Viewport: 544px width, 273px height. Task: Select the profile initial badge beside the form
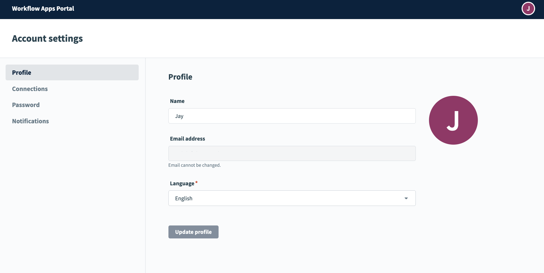[453, 120]
